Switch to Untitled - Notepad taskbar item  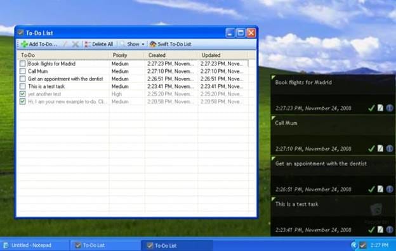32,245
